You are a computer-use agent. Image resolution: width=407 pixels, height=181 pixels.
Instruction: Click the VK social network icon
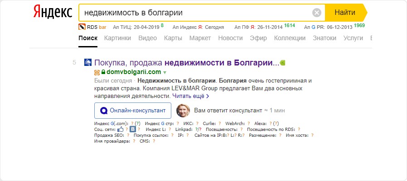(133, 129)
